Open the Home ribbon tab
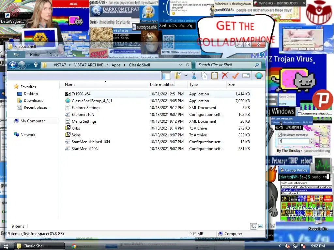 [35, 55]
